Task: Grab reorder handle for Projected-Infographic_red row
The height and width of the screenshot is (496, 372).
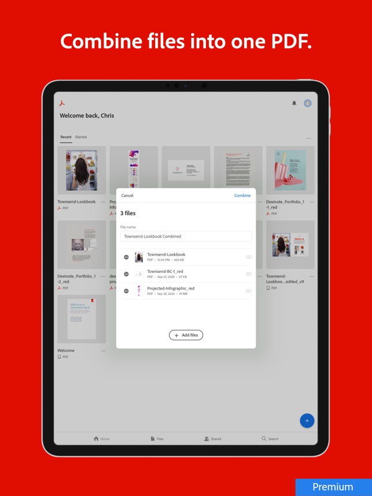Action: [249, 291]
